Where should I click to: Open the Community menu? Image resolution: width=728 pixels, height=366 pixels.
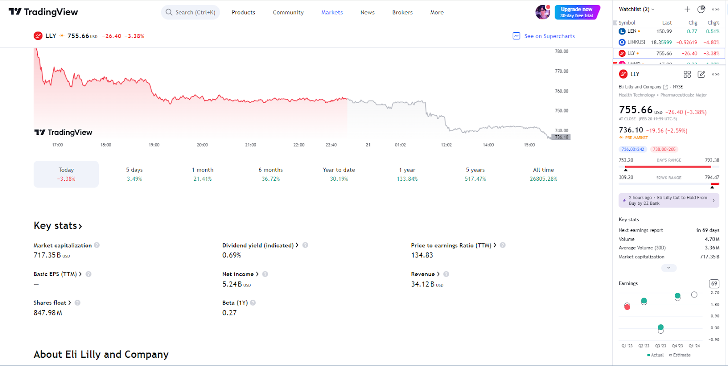coord(288,12)
